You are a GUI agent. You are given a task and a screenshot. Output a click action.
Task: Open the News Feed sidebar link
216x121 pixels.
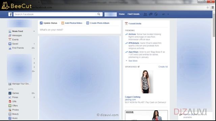[x=18, y=31]
